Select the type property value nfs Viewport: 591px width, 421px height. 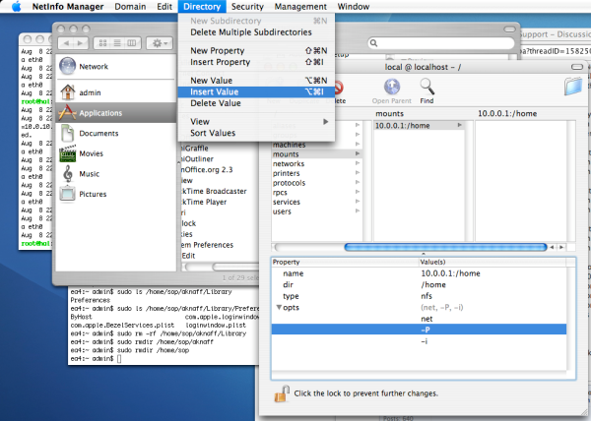tap(427, 296)
